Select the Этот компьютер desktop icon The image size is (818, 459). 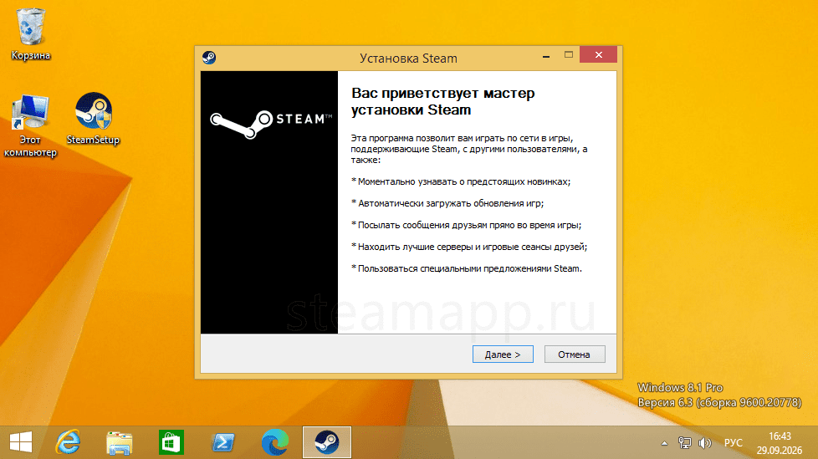pos(30,126)
